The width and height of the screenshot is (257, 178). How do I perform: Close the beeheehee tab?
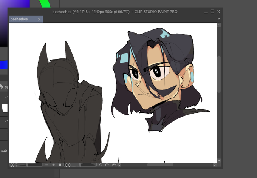39,19
